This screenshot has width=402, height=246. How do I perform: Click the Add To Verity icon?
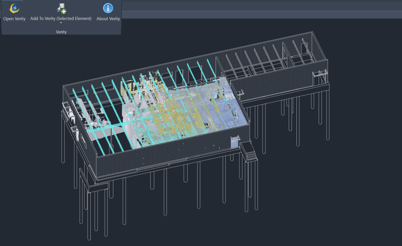61,9
